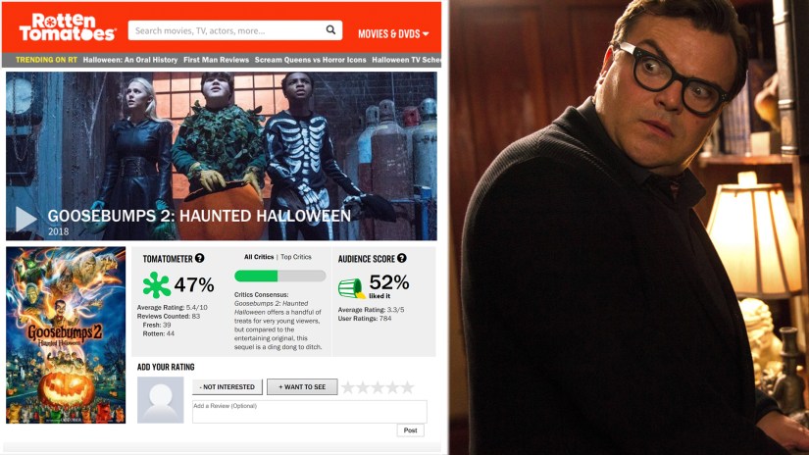Click the spilled popcorn bucket icon
Screen dimensions: 809x455
point(351,288)
